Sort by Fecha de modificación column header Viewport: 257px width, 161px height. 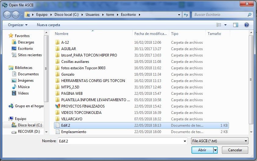[x=151, y=34]
